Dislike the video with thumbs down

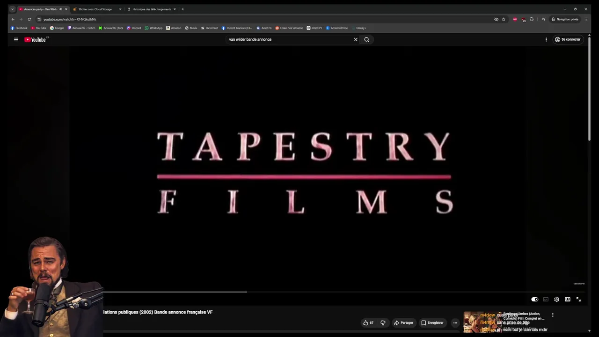pos(383,323)
